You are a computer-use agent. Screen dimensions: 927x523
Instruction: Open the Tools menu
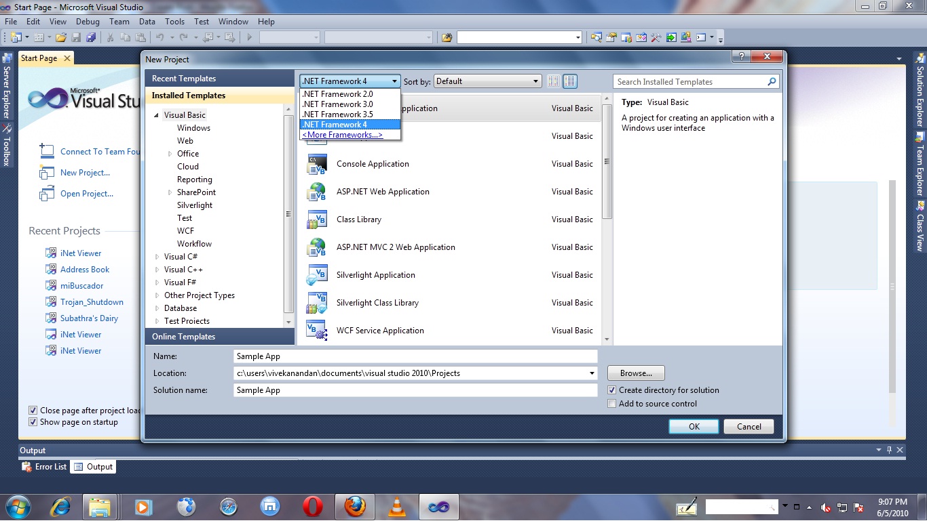[x=174, y=22]
